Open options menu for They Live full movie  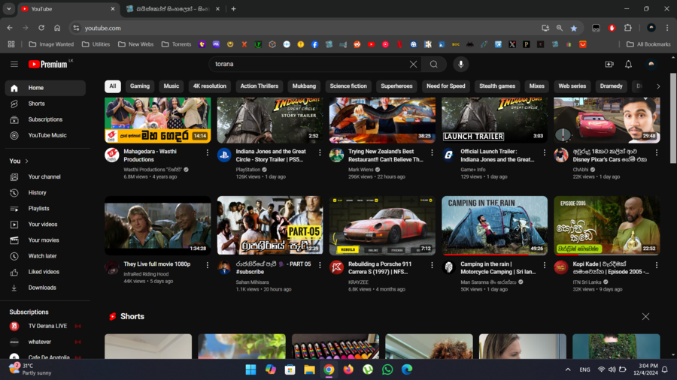208,265
